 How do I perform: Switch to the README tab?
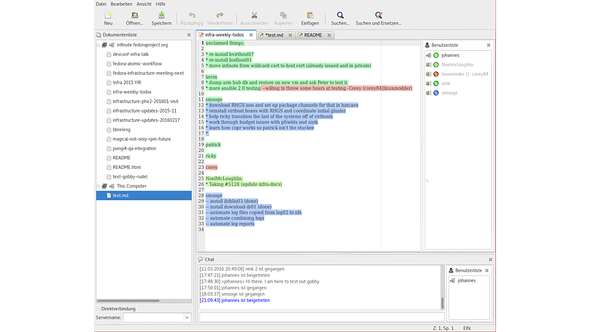(313, 35)
